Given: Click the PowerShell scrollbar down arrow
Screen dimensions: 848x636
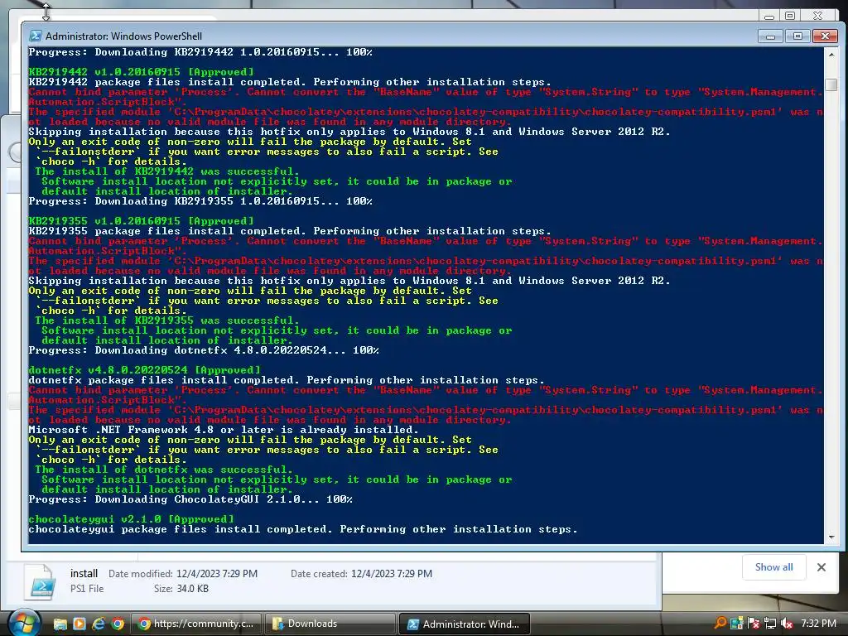Looking at the screenshot, I should coord(831,537).
